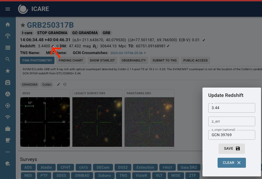Open Gaia DR2 survey link
Viewport: 262px width, 179px height.
[189, 167]
